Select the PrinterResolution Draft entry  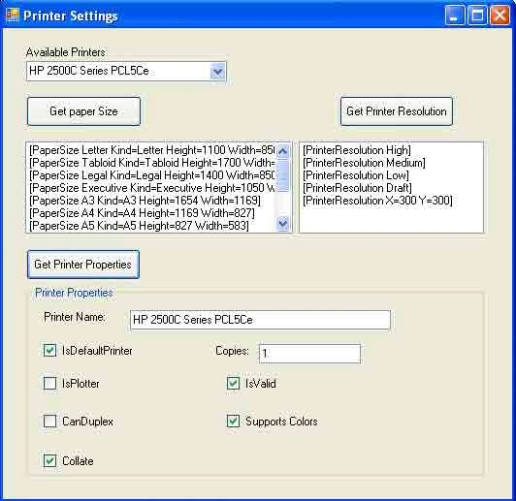click(391, 188)
